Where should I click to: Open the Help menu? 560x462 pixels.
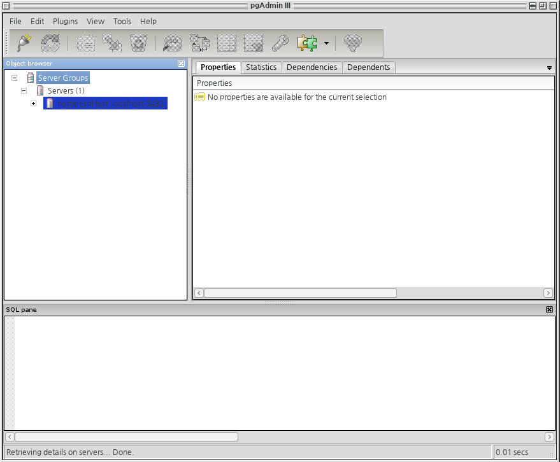(x=148, y=22)
